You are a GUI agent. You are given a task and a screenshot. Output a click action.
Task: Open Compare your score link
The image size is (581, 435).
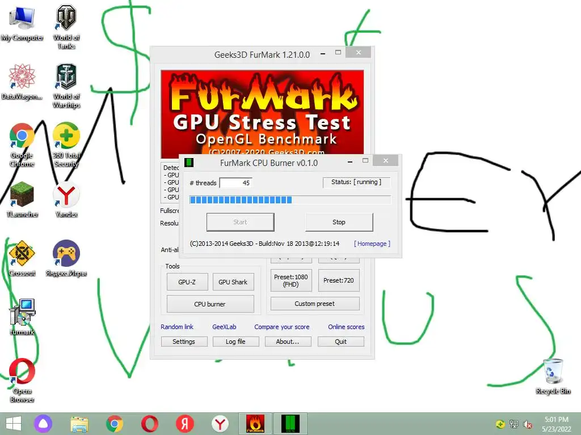pos(282,327)
